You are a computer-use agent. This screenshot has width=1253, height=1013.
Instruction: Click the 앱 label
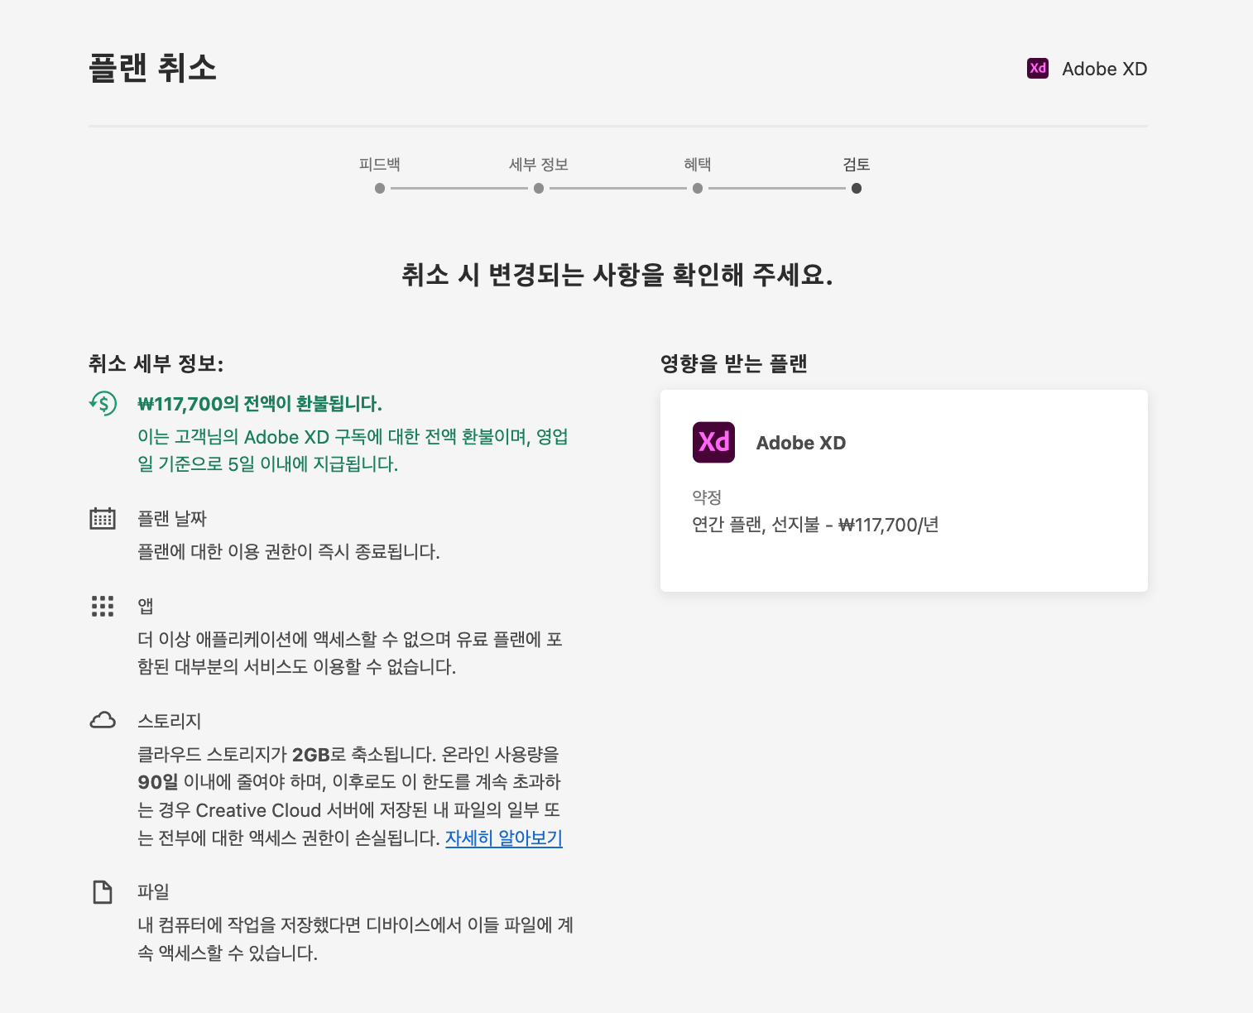tap(146, 606)
